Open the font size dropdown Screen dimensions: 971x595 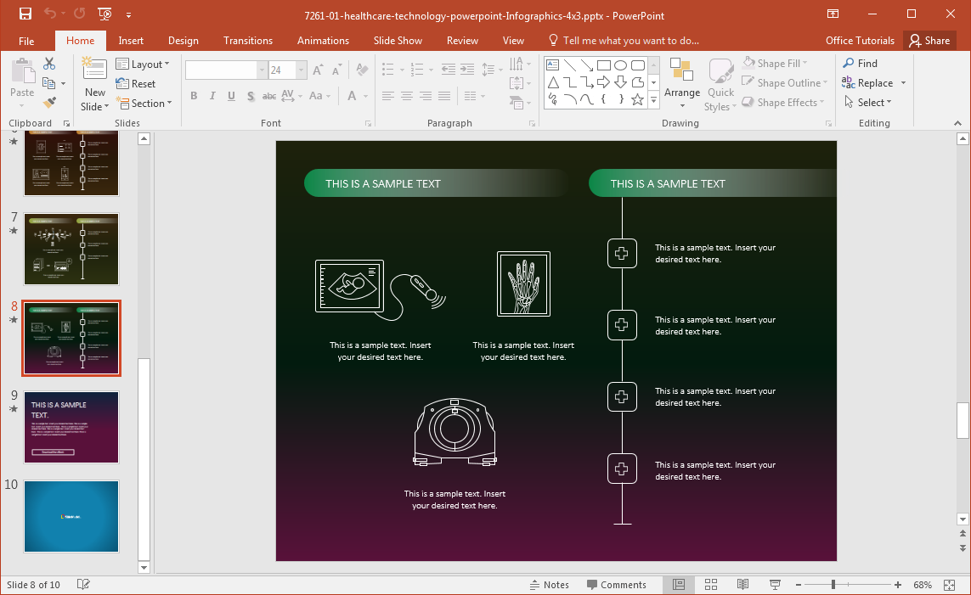[x=301, y=70]
